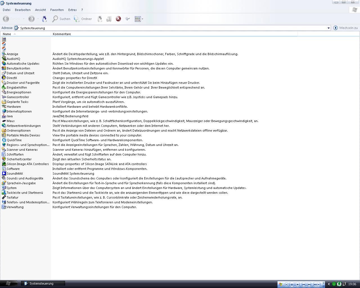Open the SoundMAX icon
Viewport: 360px width, 288px height.
click(x=4, y=174)
